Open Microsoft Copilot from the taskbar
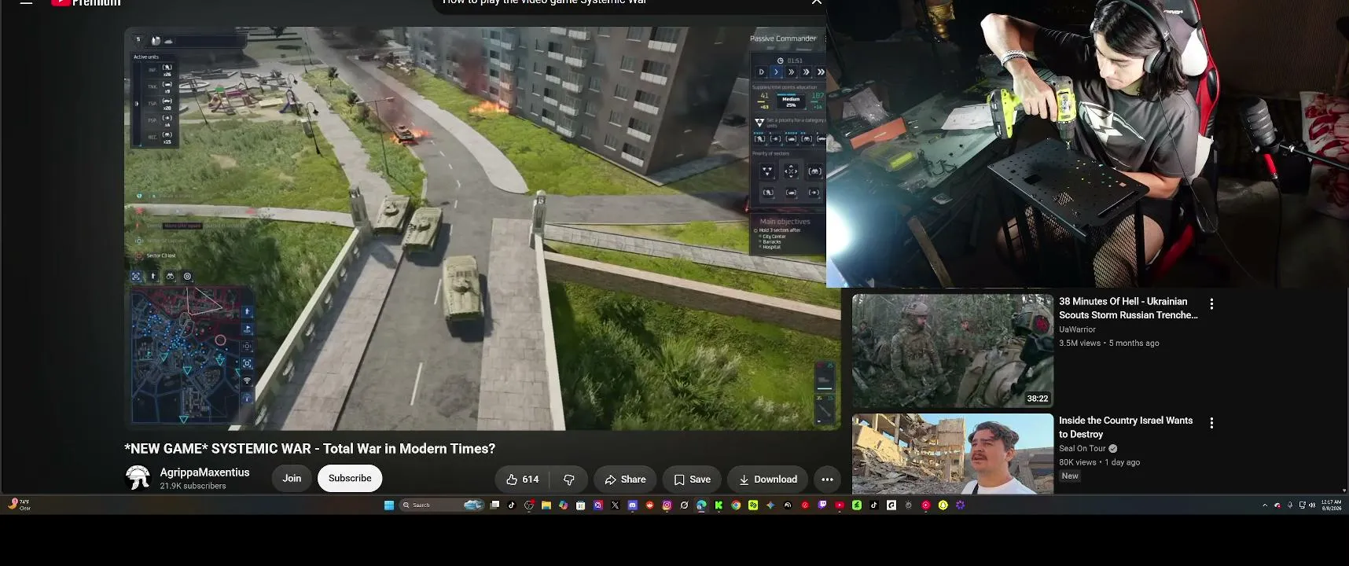The height and width of the screenshot is (566, 1349). (x=563, y=505)
